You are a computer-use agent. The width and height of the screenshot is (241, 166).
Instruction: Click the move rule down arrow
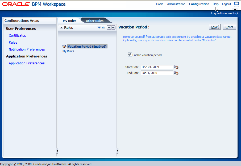99,27
